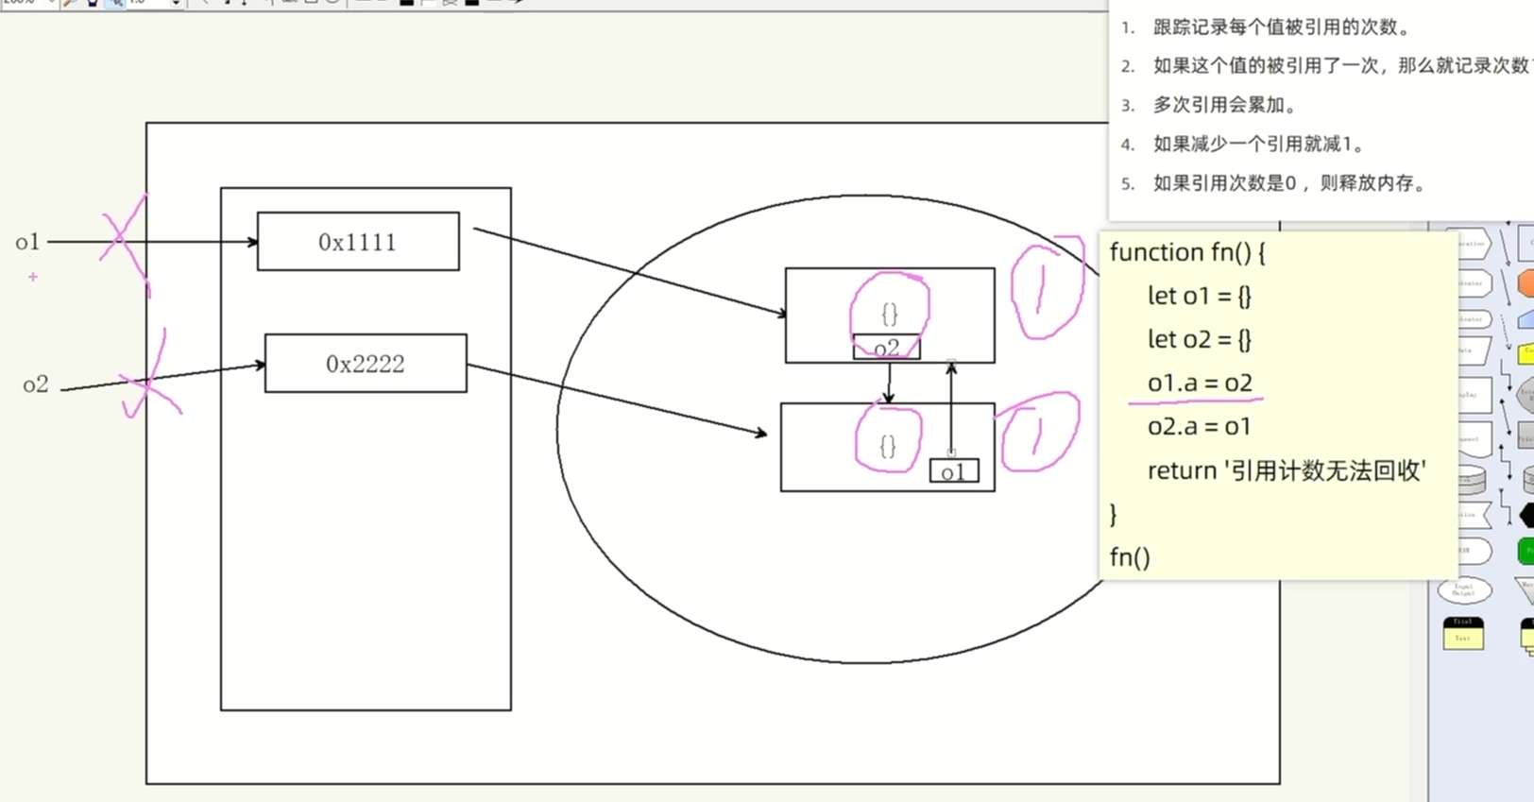The height and width of the screenshot is (802, 1534).
Task: Click the o1 variable label on left
Action: tap(27, 242)
